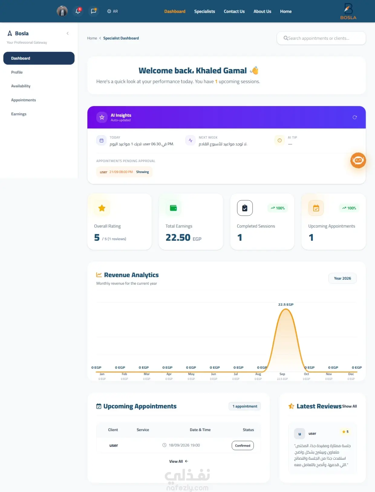Click the Total Earnings wallet icon
Image resolution: width=375 pixels, height=492 pixels.
tap(173, 208)
